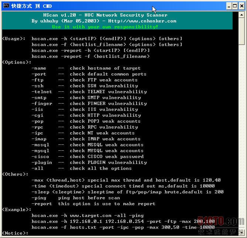The width and height of the screenshot is (247, 238).
Task: Click the scrollbar up arrow
Action: pyautogui.click(x=241, y=15)
